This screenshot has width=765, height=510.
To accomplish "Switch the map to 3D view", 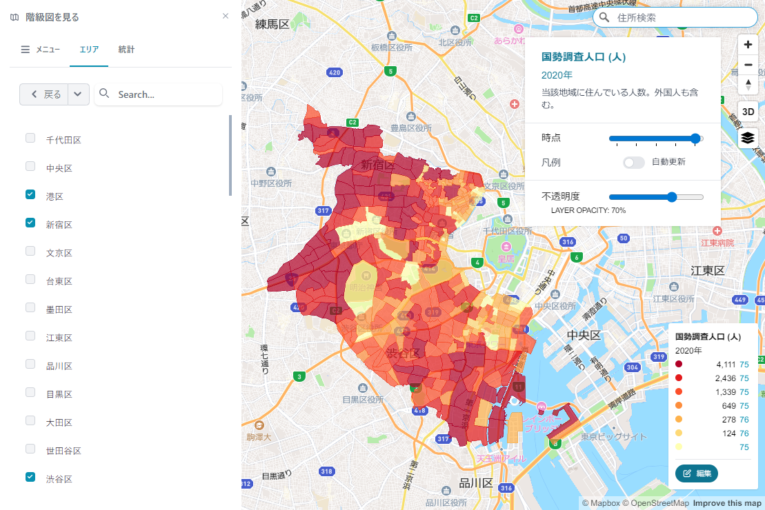I will click(748, 112).
